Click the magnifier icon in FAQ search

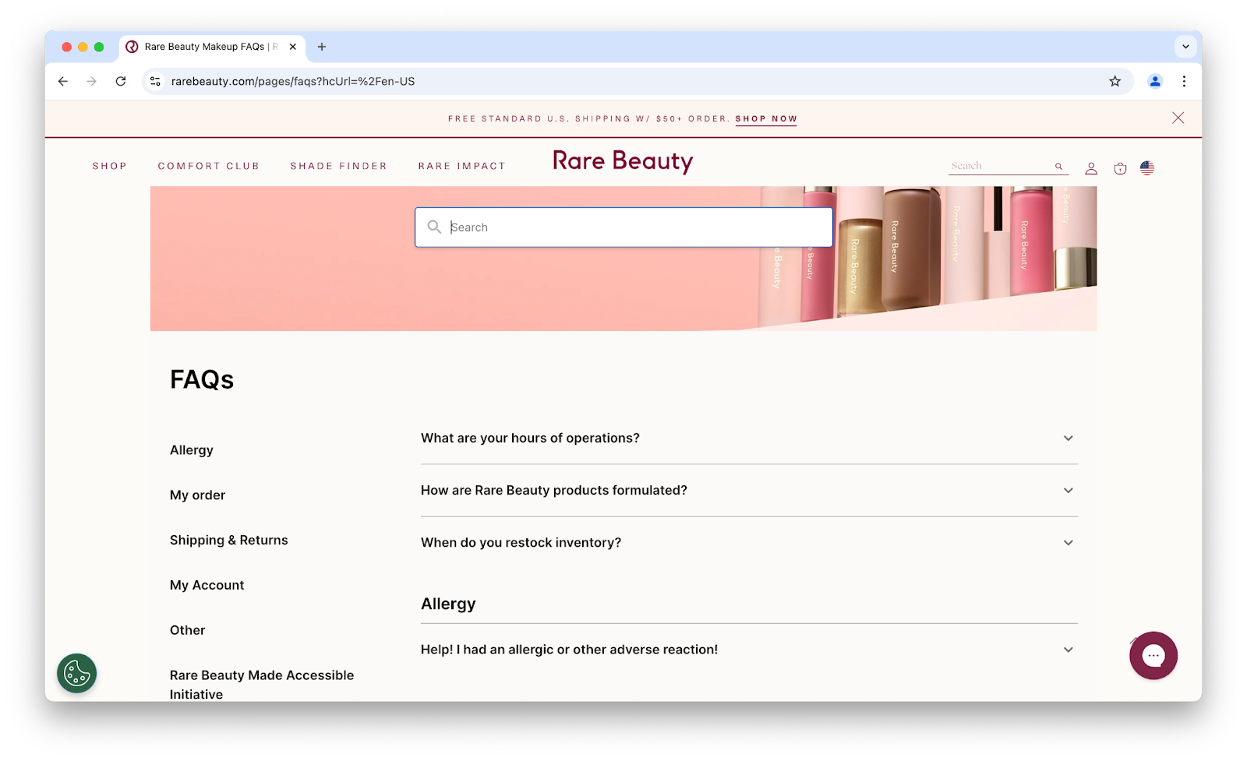point(434,227)
